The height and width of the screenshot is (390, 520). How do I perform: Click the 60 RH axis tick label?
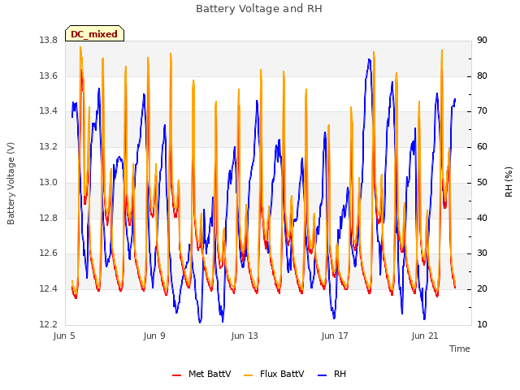tap(482, 146)
